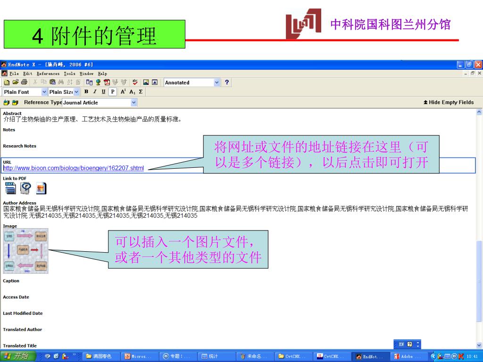
Task: Click the Copy icon in toolbar
Action: coord(44,82)
